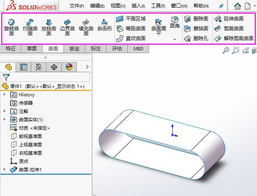
Task: Switch to the 评估 tab
Action: point(117,49)
